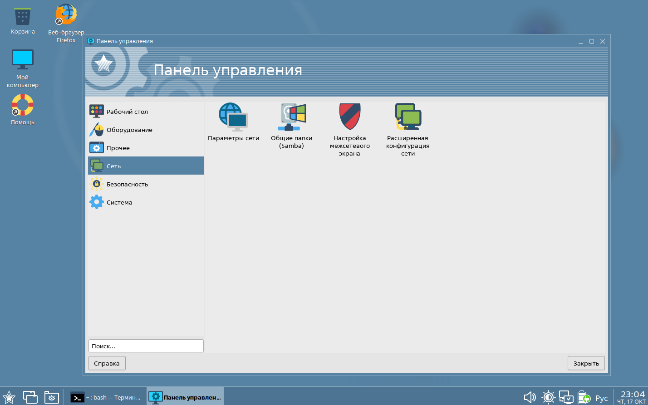Open battery status tray icon
This screenshot has height=405, width=648.
click(584, 398)
